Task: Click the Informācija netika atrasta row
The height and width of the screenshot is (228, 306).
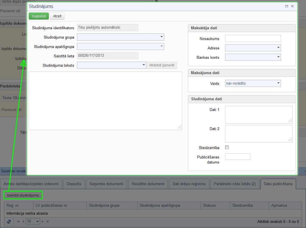Action: (x=153, y=213)
